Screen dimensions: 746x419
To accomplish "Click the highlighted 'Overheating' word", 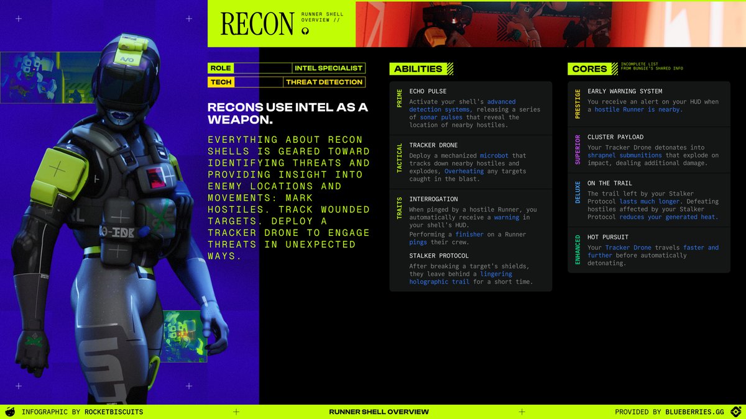I will 466,171.
